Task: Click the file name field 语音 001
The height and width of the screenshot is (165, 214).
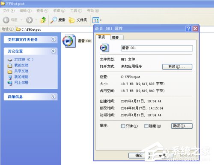Action: pyautogui.click(x=157, y=48)
